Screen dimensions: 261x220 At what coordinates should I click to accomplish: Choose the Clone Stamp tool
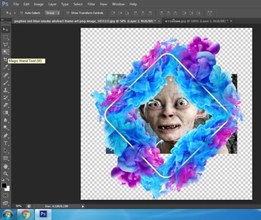pyautogui.click(x=5, y=90)
